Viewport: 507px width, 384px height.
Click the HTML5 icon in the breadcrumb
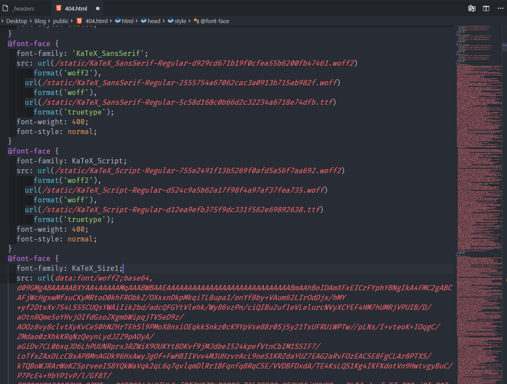click(79, 21)
